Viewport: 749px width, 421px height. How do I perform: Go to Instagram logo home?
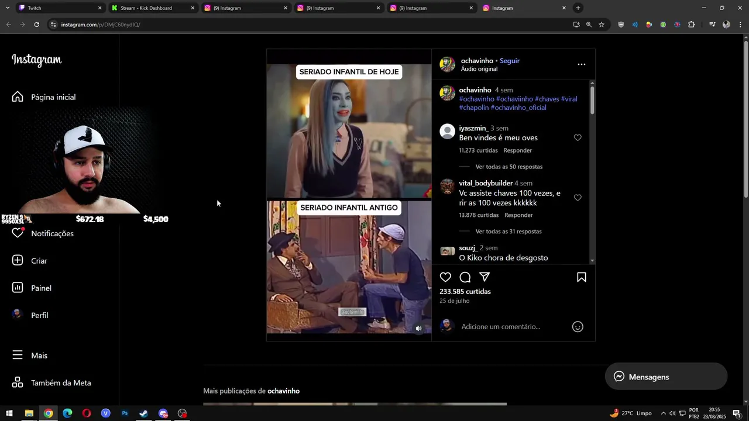click(37, 60)
